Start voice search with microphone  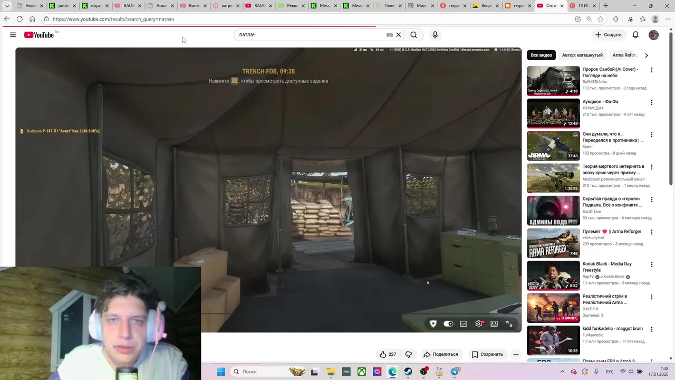435,35
